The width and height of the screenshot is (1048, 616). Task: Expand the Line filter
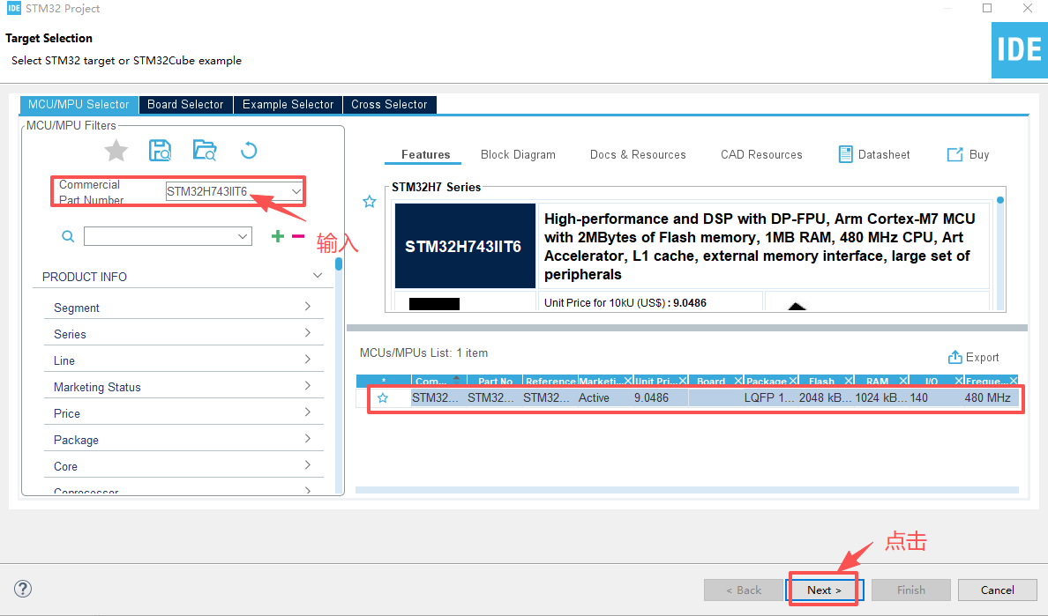pos(308,359)
